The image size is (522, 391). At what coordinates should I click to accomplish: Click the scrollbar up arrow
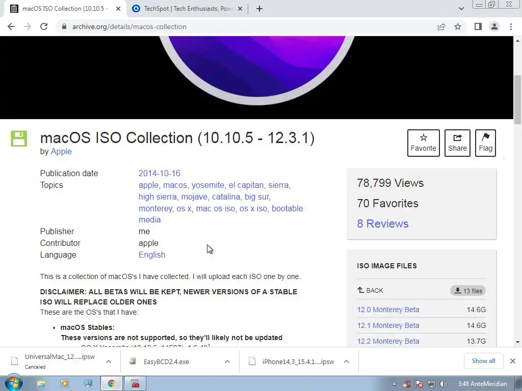pyautogui.click(x=517, y=41)
